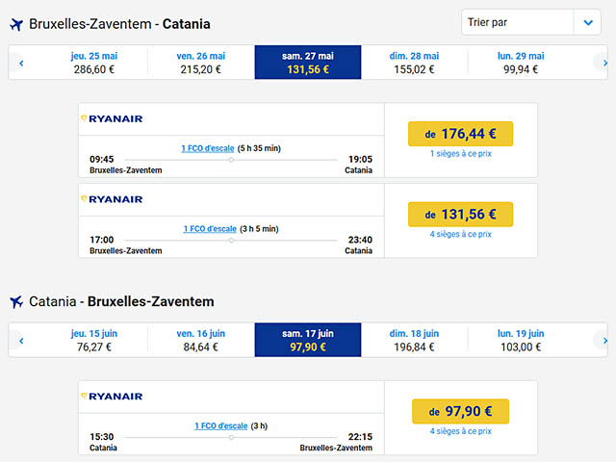
Task: Book the 97,90 € return fare
Action: point(460,412)
